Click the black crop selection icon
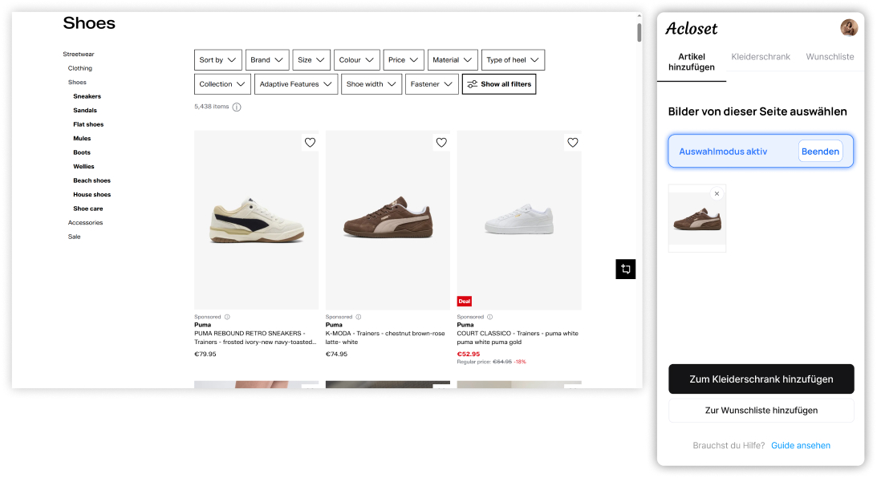 (625, 269)
